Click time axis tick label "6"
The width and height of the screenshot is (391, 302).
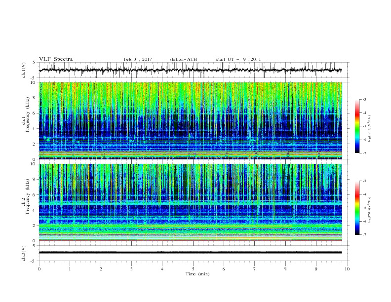(224, 269)
